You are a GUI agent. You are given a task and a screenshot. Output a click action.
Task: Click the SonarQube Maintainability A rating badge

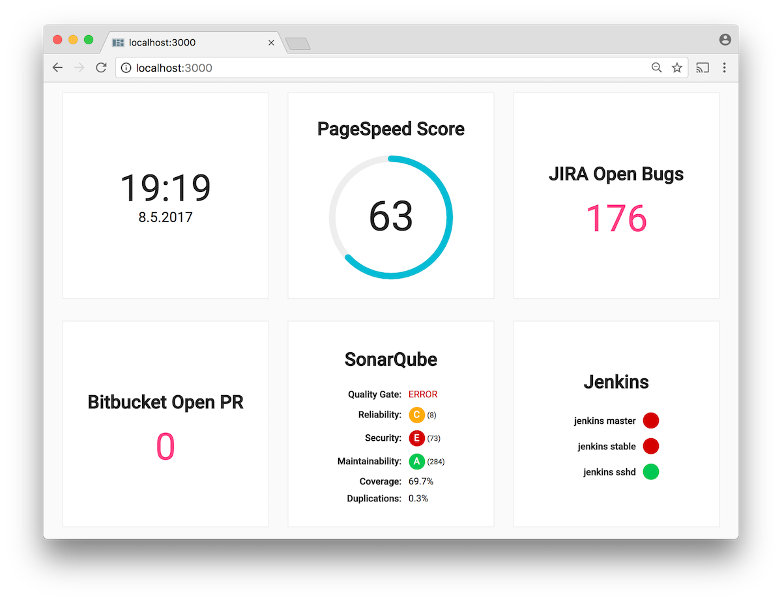pos(417,461)
